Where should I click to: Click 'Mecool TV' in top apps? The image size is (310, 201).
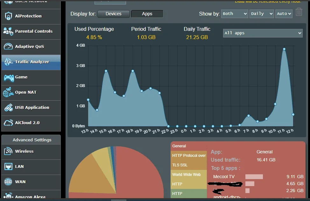(224, 177)
